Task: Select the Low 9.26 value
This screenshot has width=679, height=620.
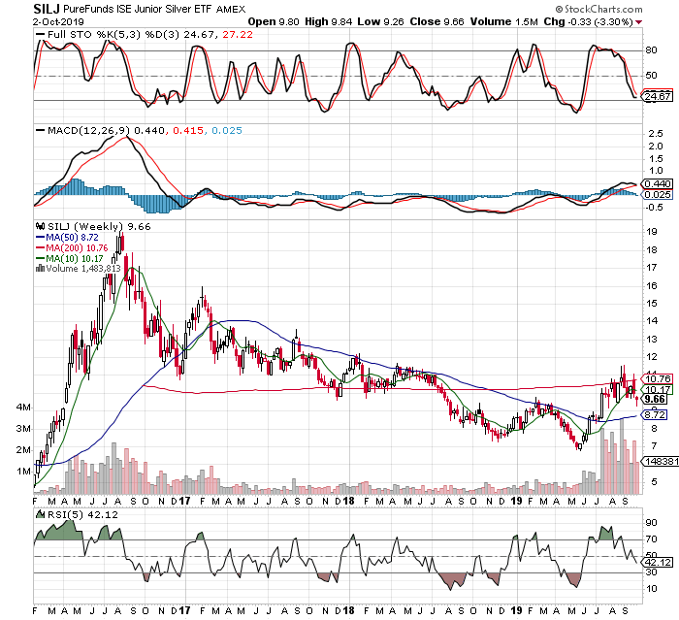Action: 380,21
